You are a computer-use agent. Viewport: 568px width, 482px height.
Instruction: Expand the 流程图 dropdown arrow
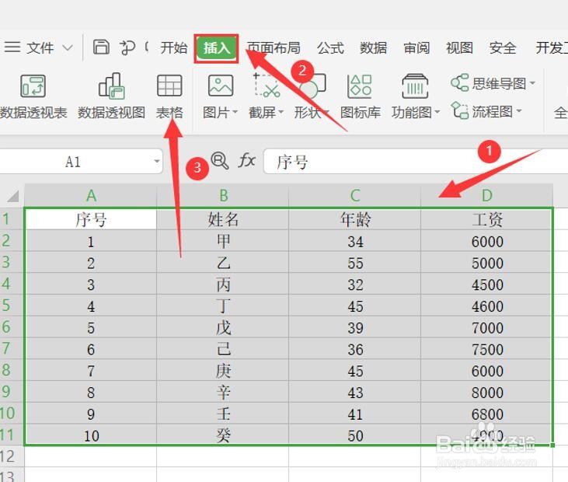(x=519, y=111)
